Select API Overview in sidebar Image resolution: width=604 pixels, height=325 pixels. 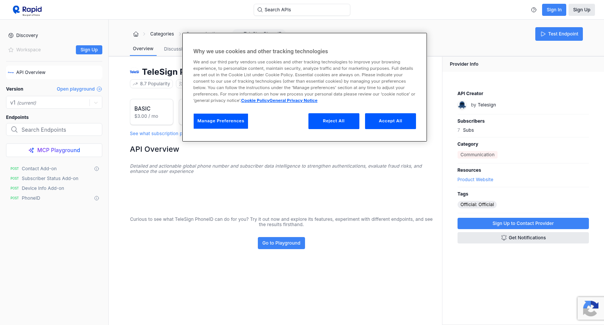[54, 72]
